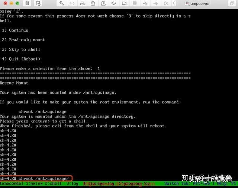
Task: Click the '1) Continue' option line
Action: point(15,30)
